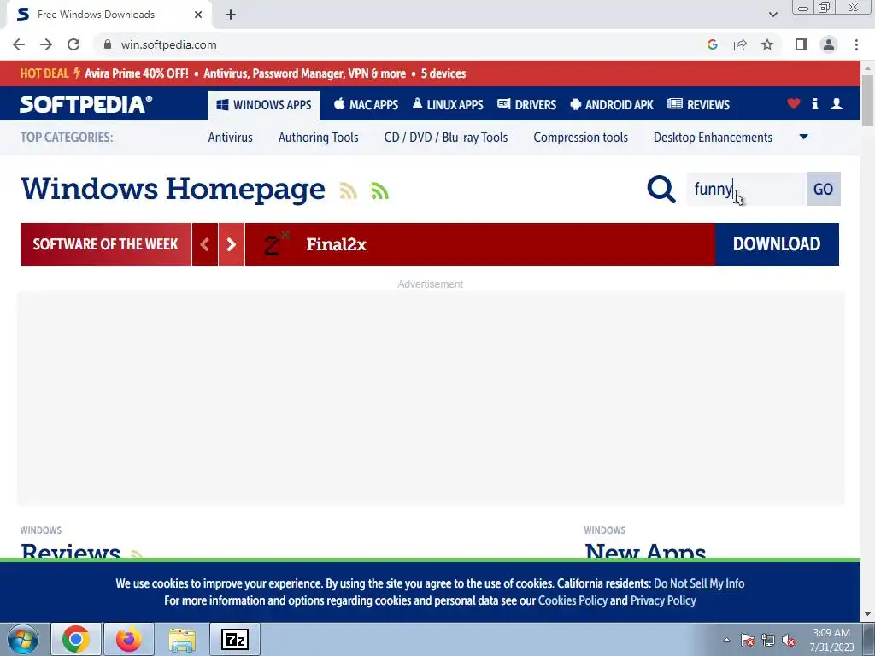The image size is (875, 656).
Task: Show previous software of the week
Action: [205, 244]
